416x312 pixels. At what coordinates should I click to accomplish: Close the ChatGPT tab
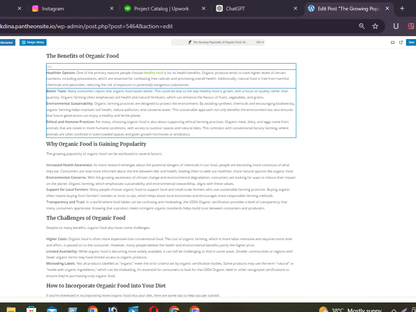pyautogui.click(x=295, y=8)
